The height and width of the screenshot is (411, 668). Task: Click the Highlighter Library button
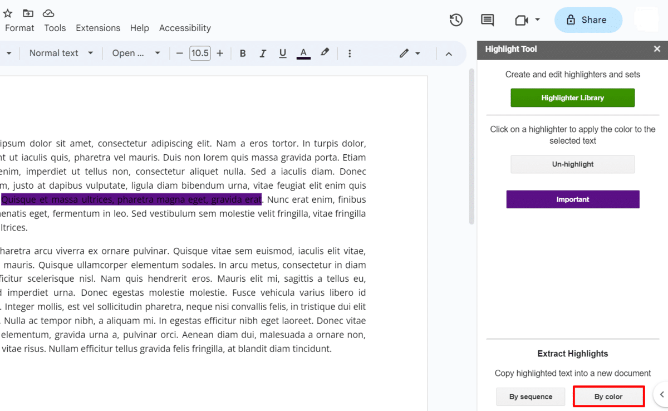pyautogui.click(x=572, y=98)
